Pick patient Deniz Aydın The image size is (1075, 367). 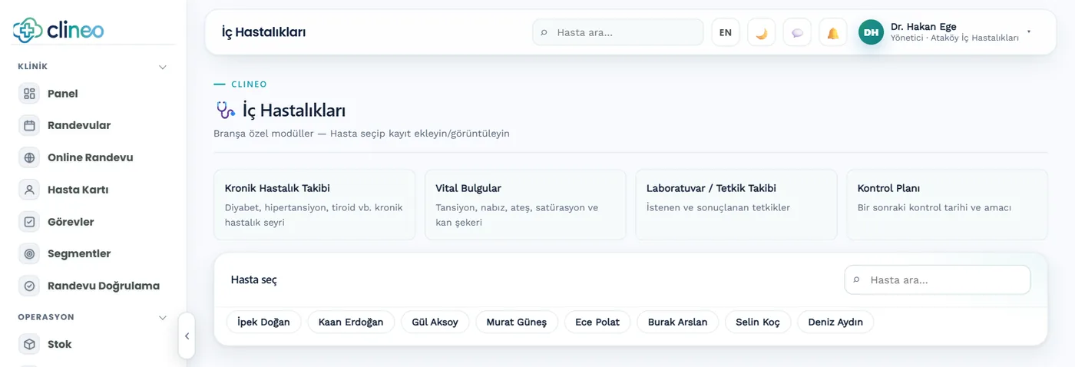835,322
